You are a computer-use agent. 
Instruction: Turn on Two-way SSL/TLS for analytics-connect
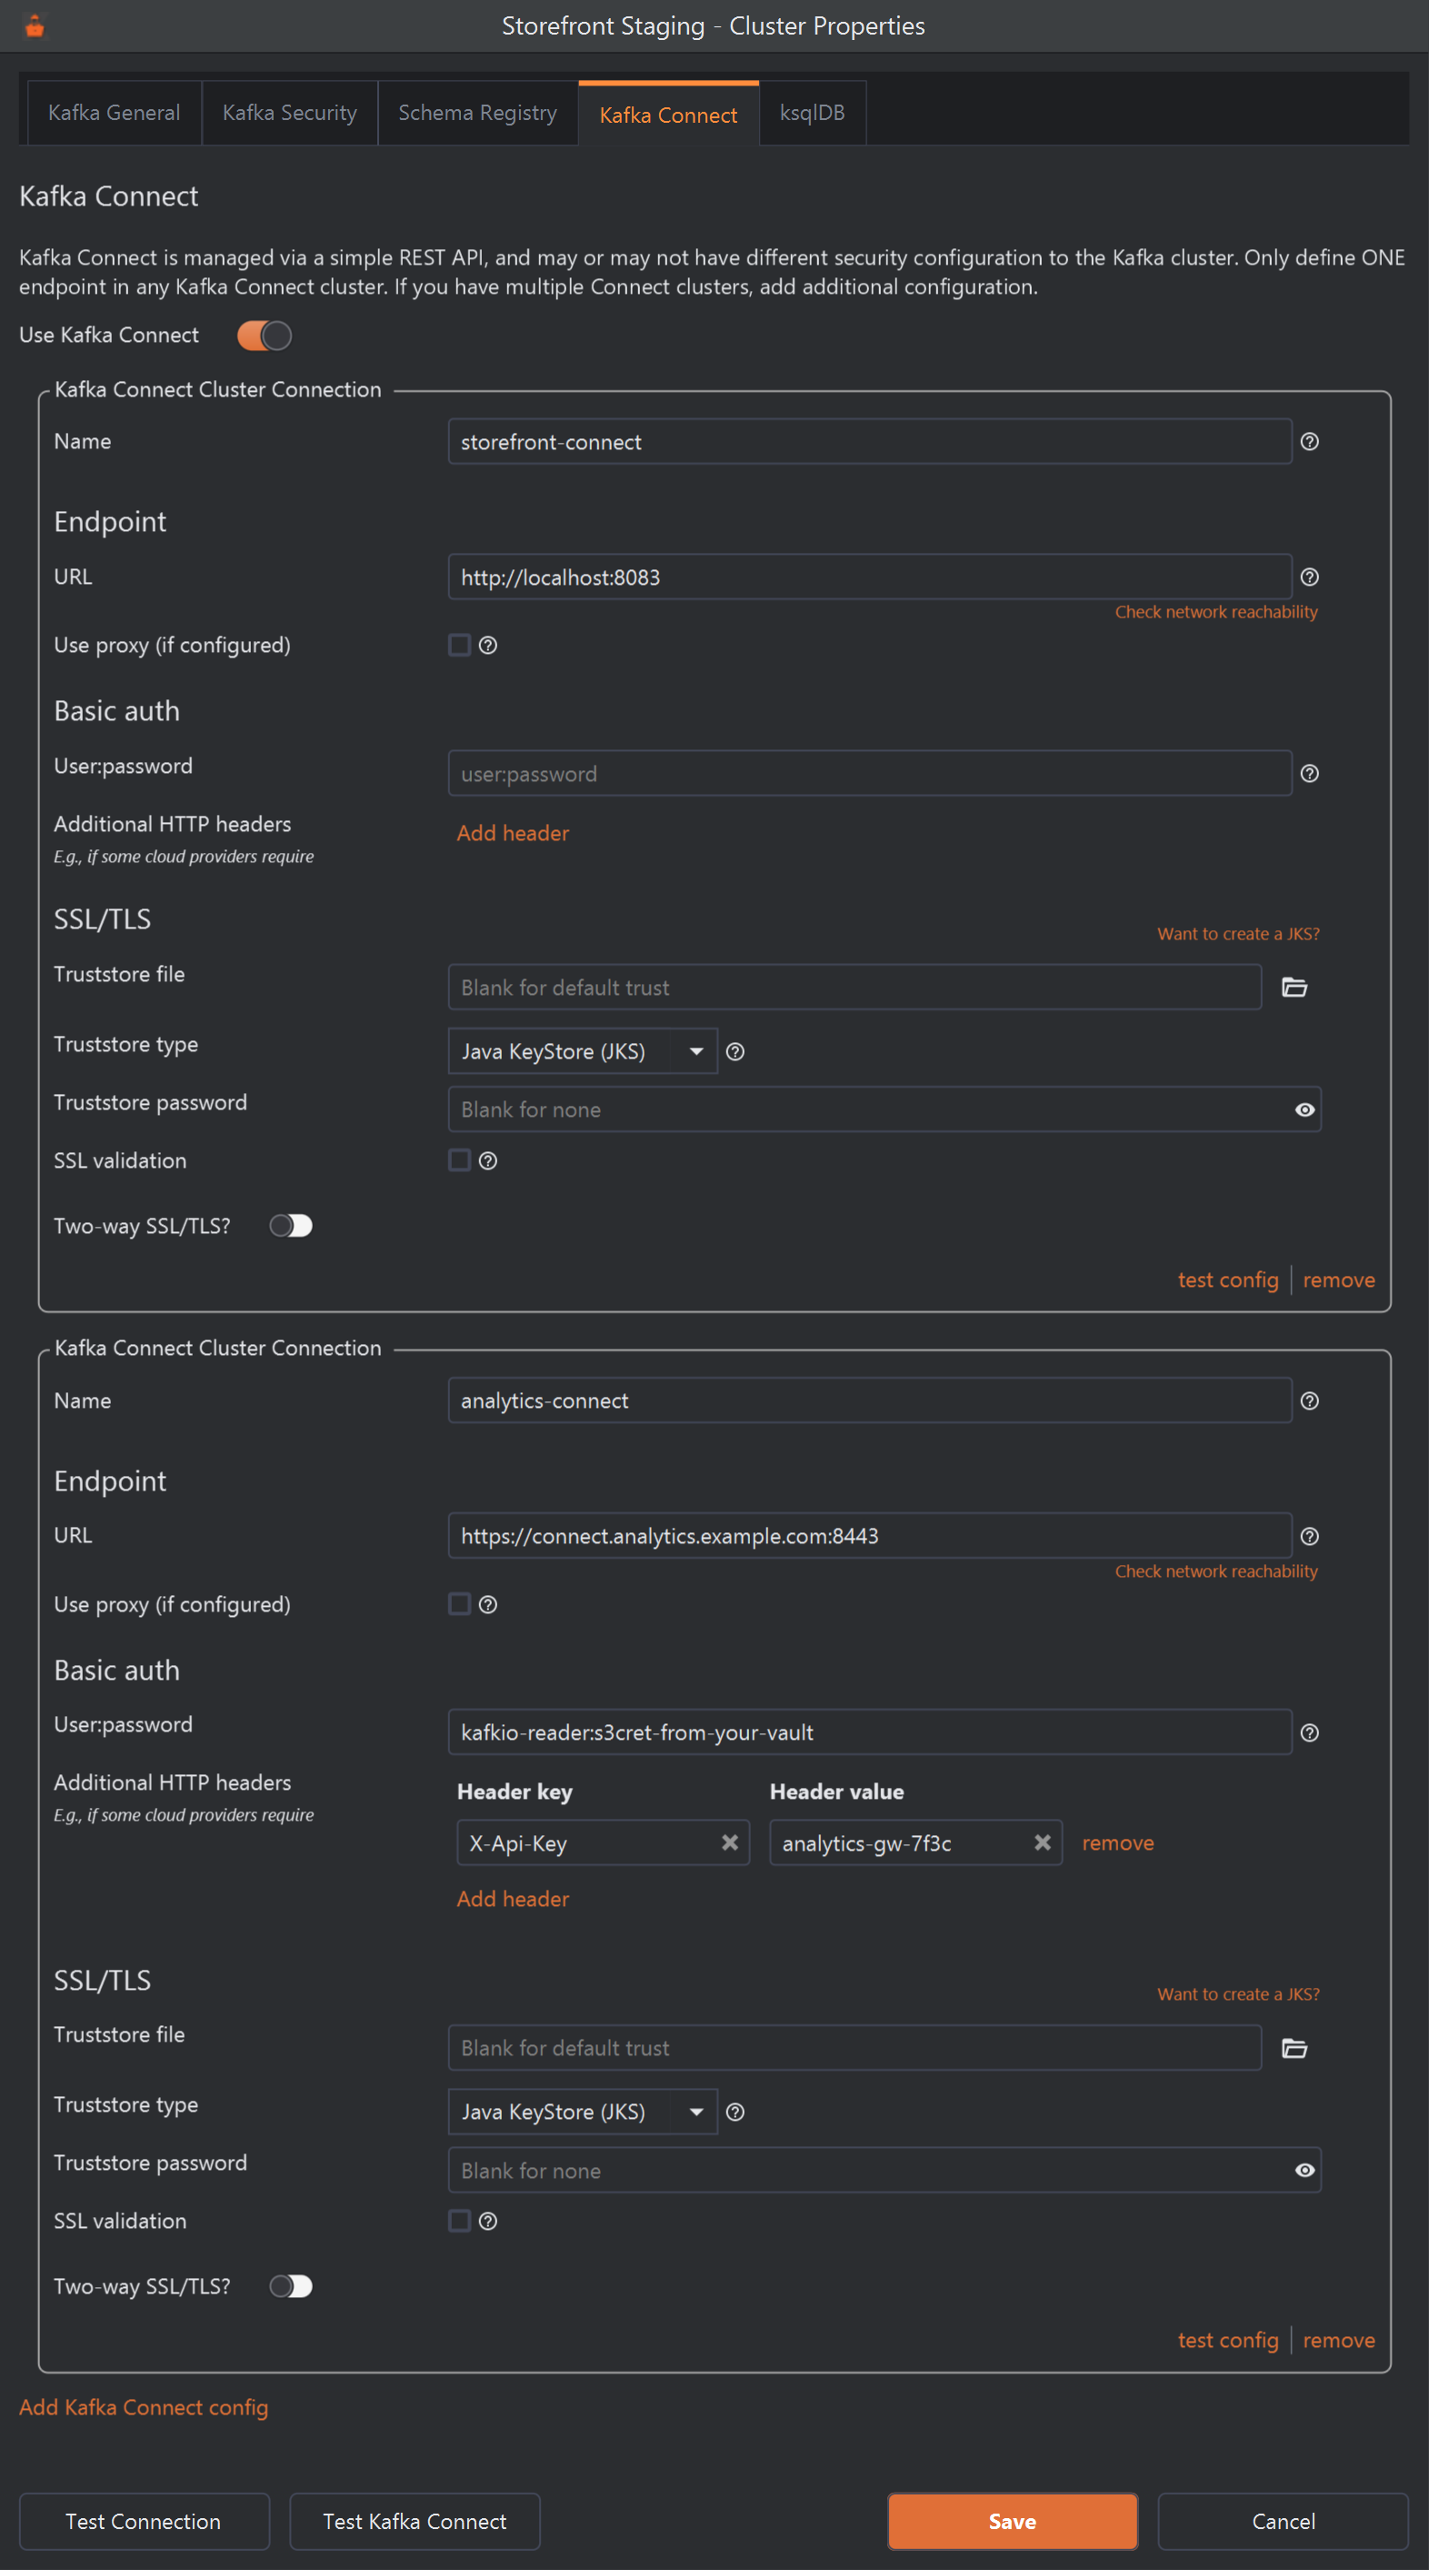[x=291, y=2285]
